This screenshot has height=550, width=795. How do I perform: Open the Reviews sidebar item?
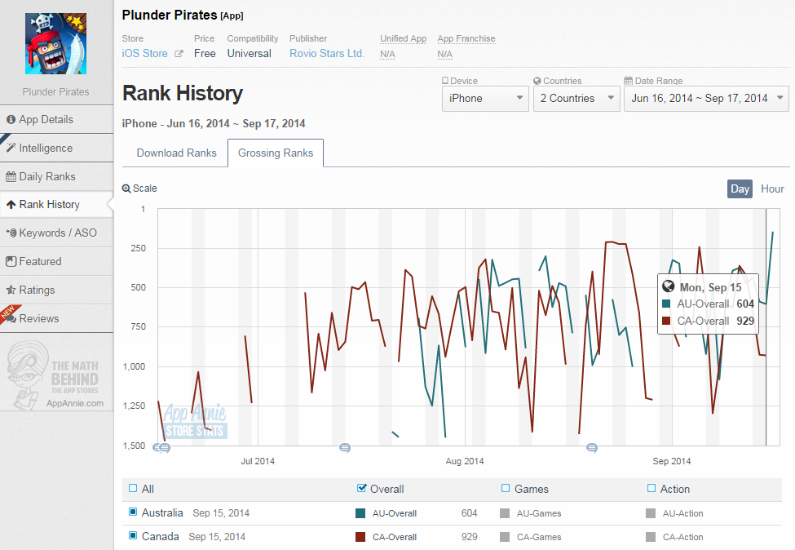coord(57,318)
